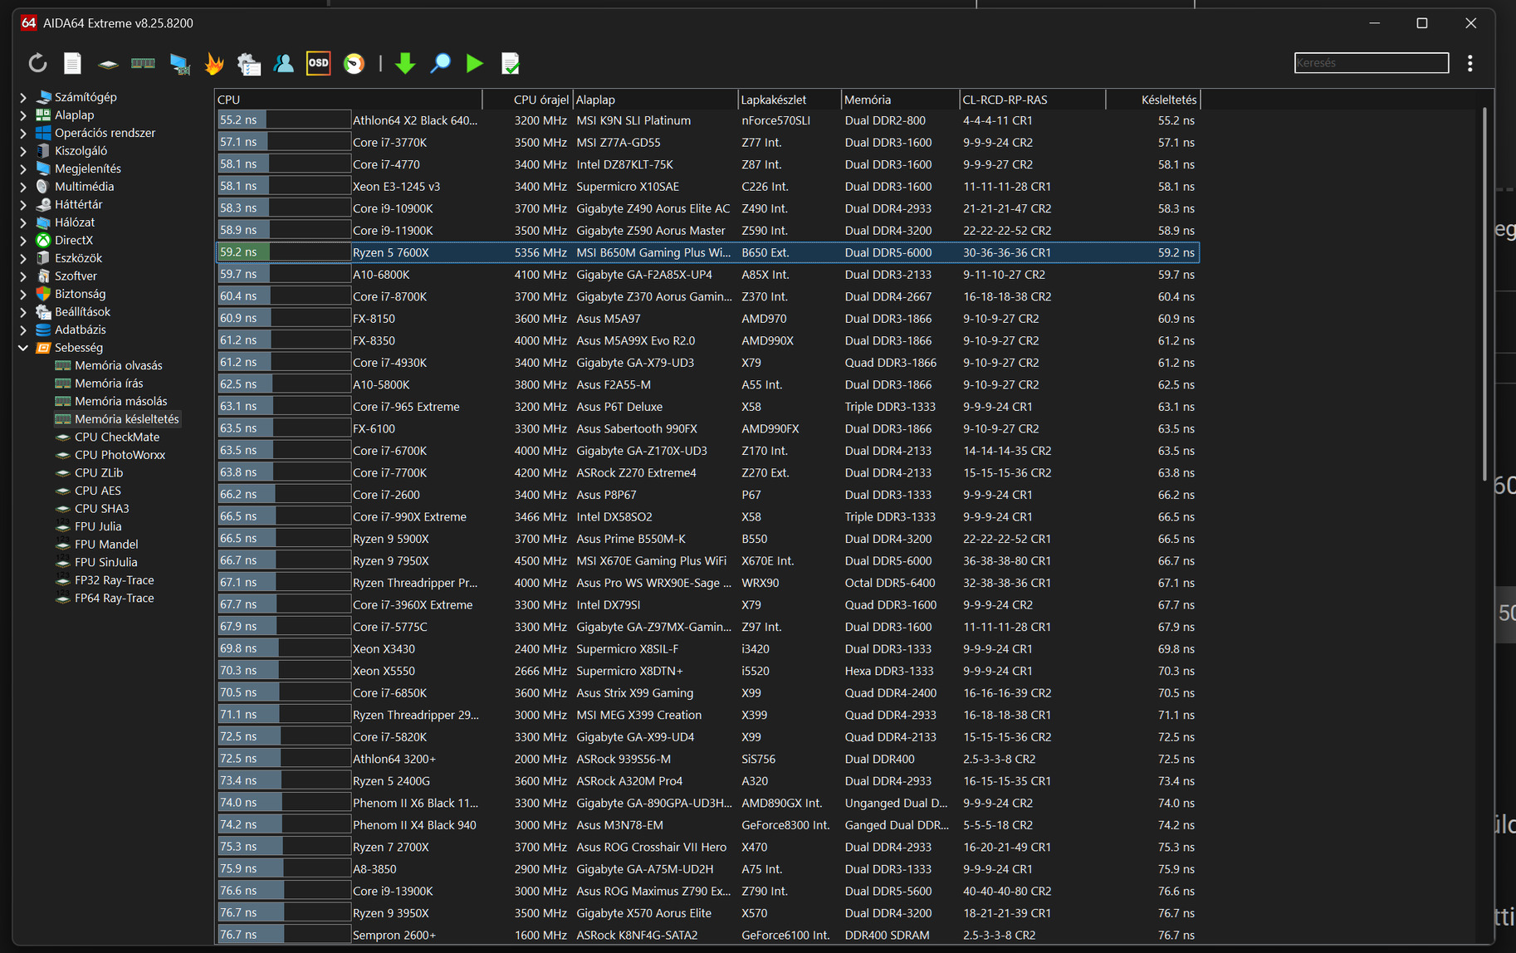
Task: Expand the Háttértár tree node
Action: [x=23, y=204]
